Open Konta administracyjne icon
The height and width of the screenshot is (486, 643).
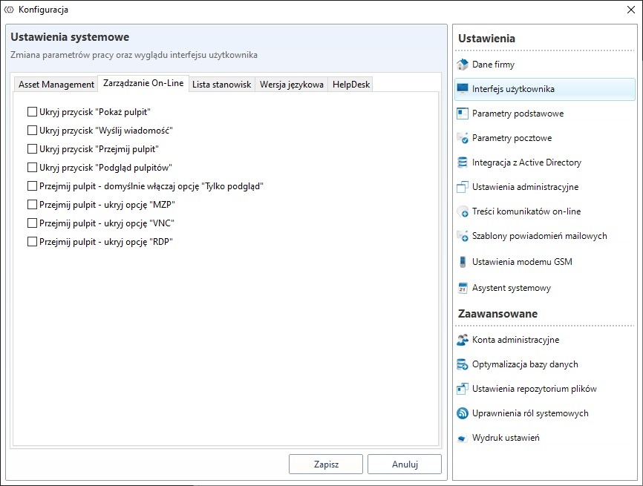[x=463, y=340]
